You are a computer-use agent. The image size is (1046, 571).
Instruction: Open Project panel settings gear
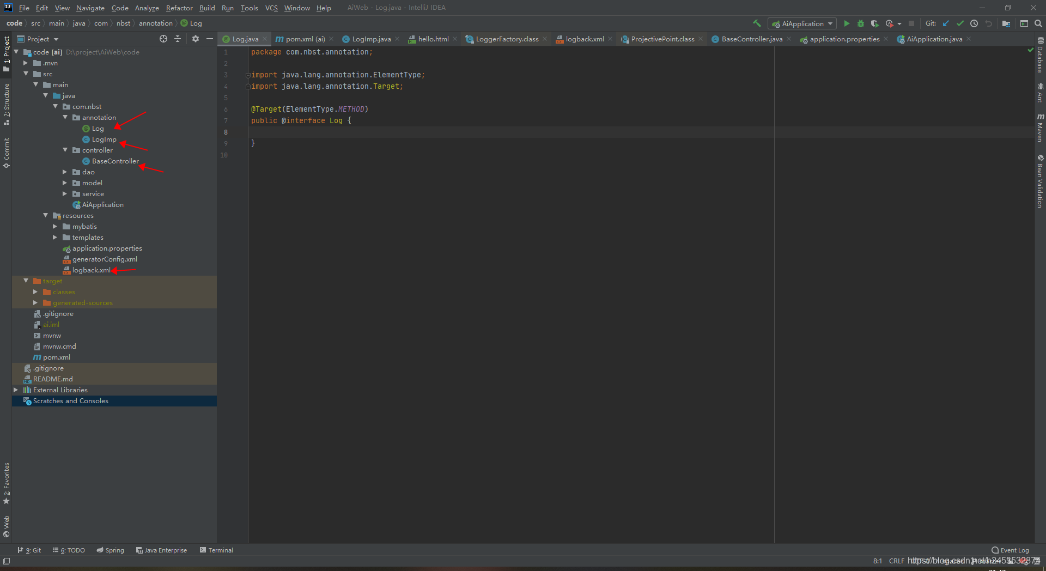click(x=196, y=39)
